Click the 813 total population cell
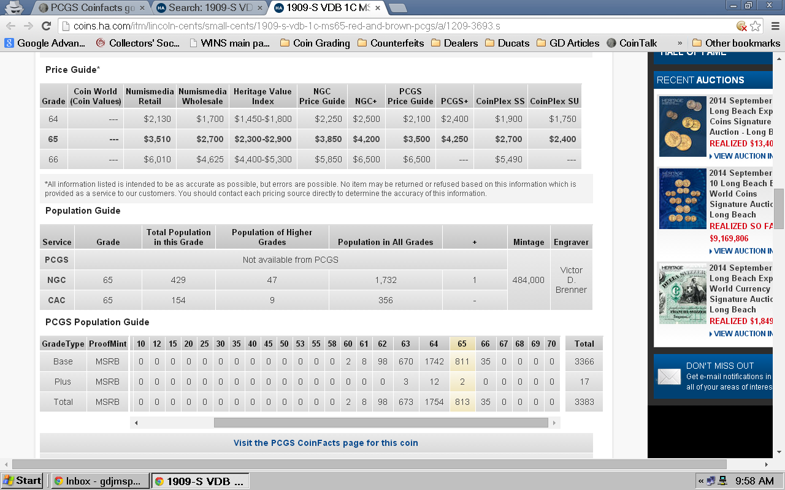The width and height of the screenshot is (785, 490). pyautogui.click(x=462, y=402)
